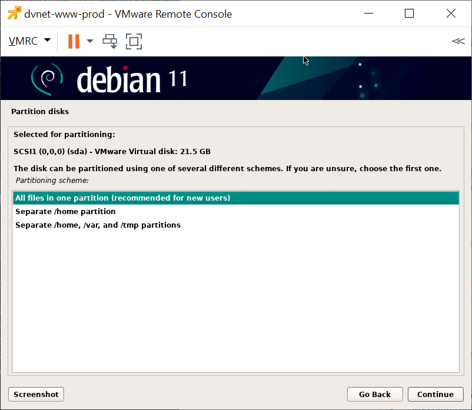Click the "debian 11" banner text
This screenshot has height=410, width=472.
pyautogui.click(x=132, y=79)
